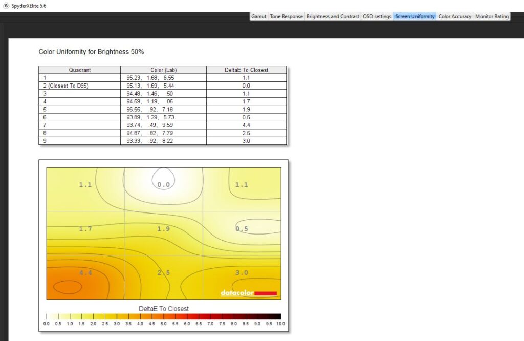Click the Screen Uniformity tab
Image resolution: width=524 pixels, height=341 pixels.
click(x=415, y=16)
